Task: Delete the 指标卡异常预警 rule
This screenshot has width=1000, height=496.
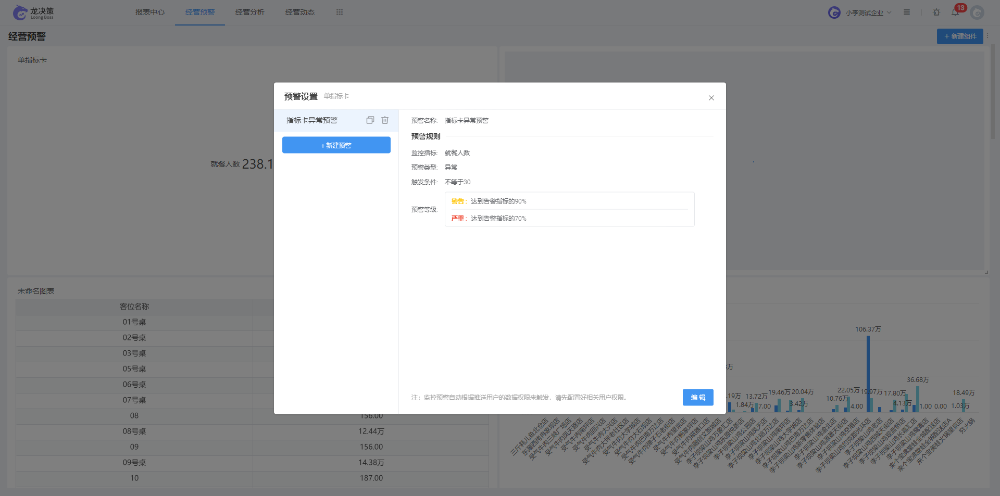Action: [x=385, y=120]
